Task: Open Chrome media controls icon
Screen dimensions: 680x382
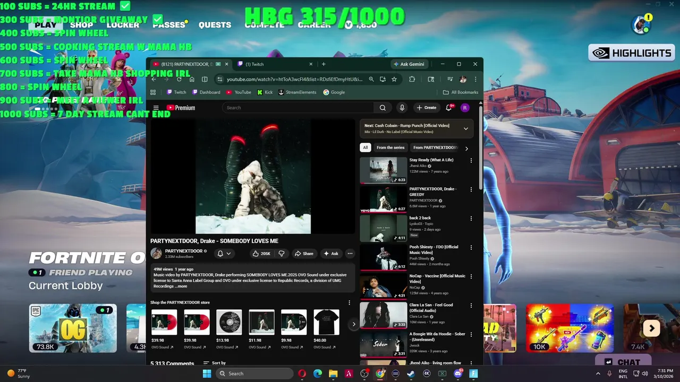Action: [450, 79]
